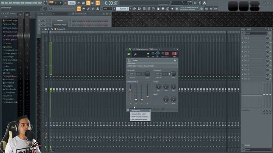Click the SoundFont Player channel button

point(60,25)
